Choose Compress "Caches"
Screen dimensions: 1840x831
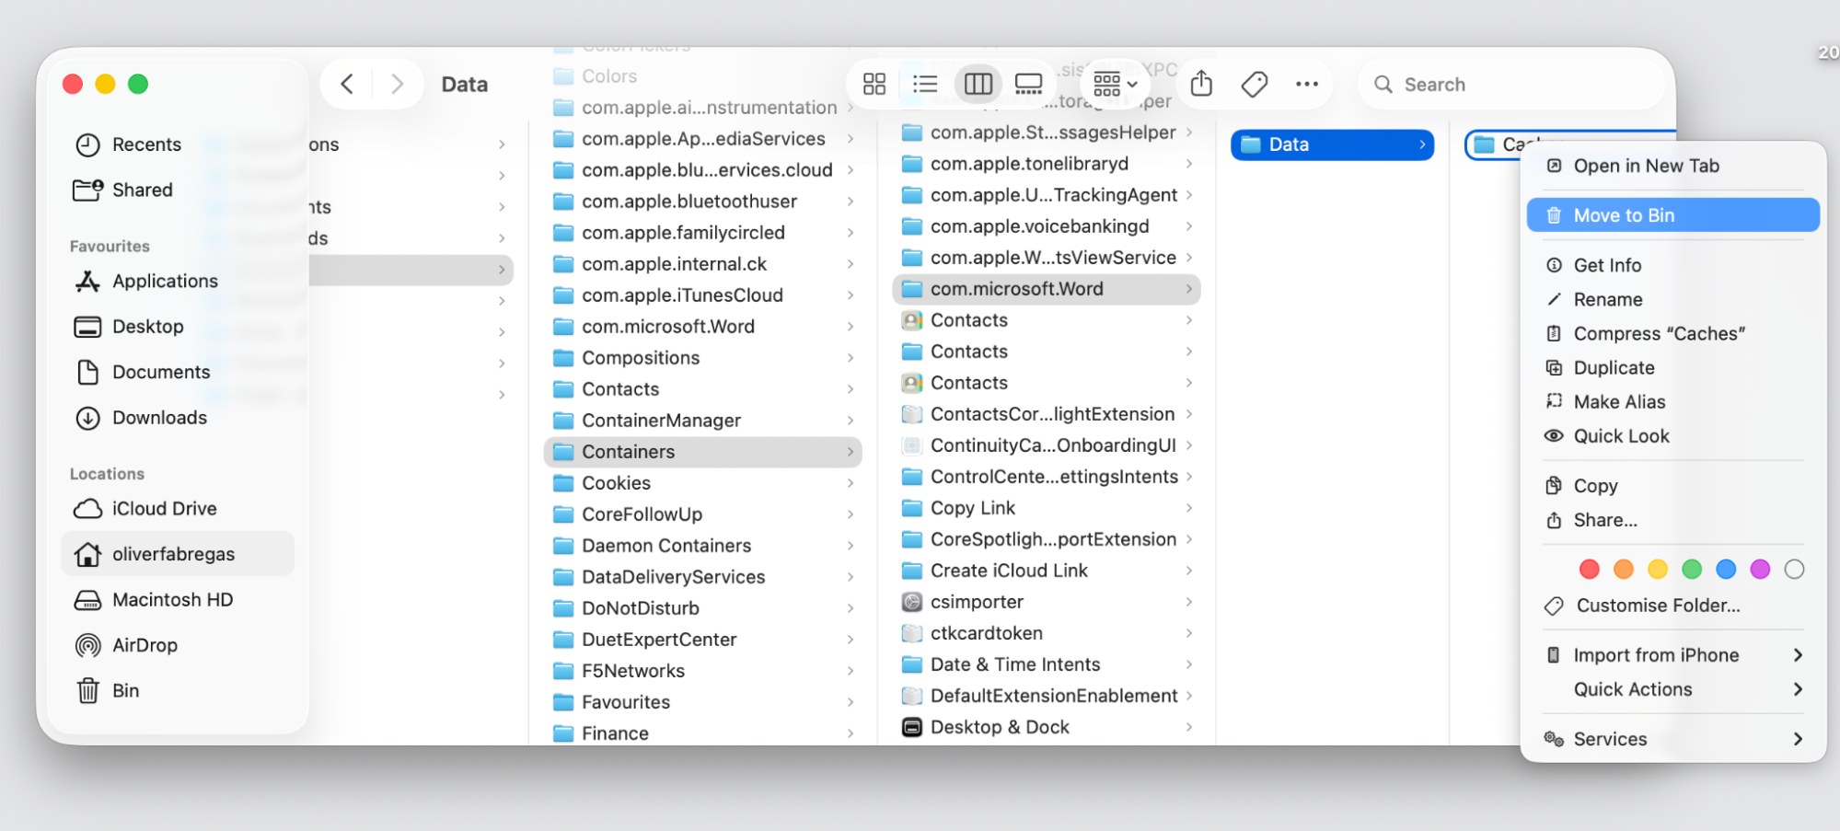pos(1672,333)
